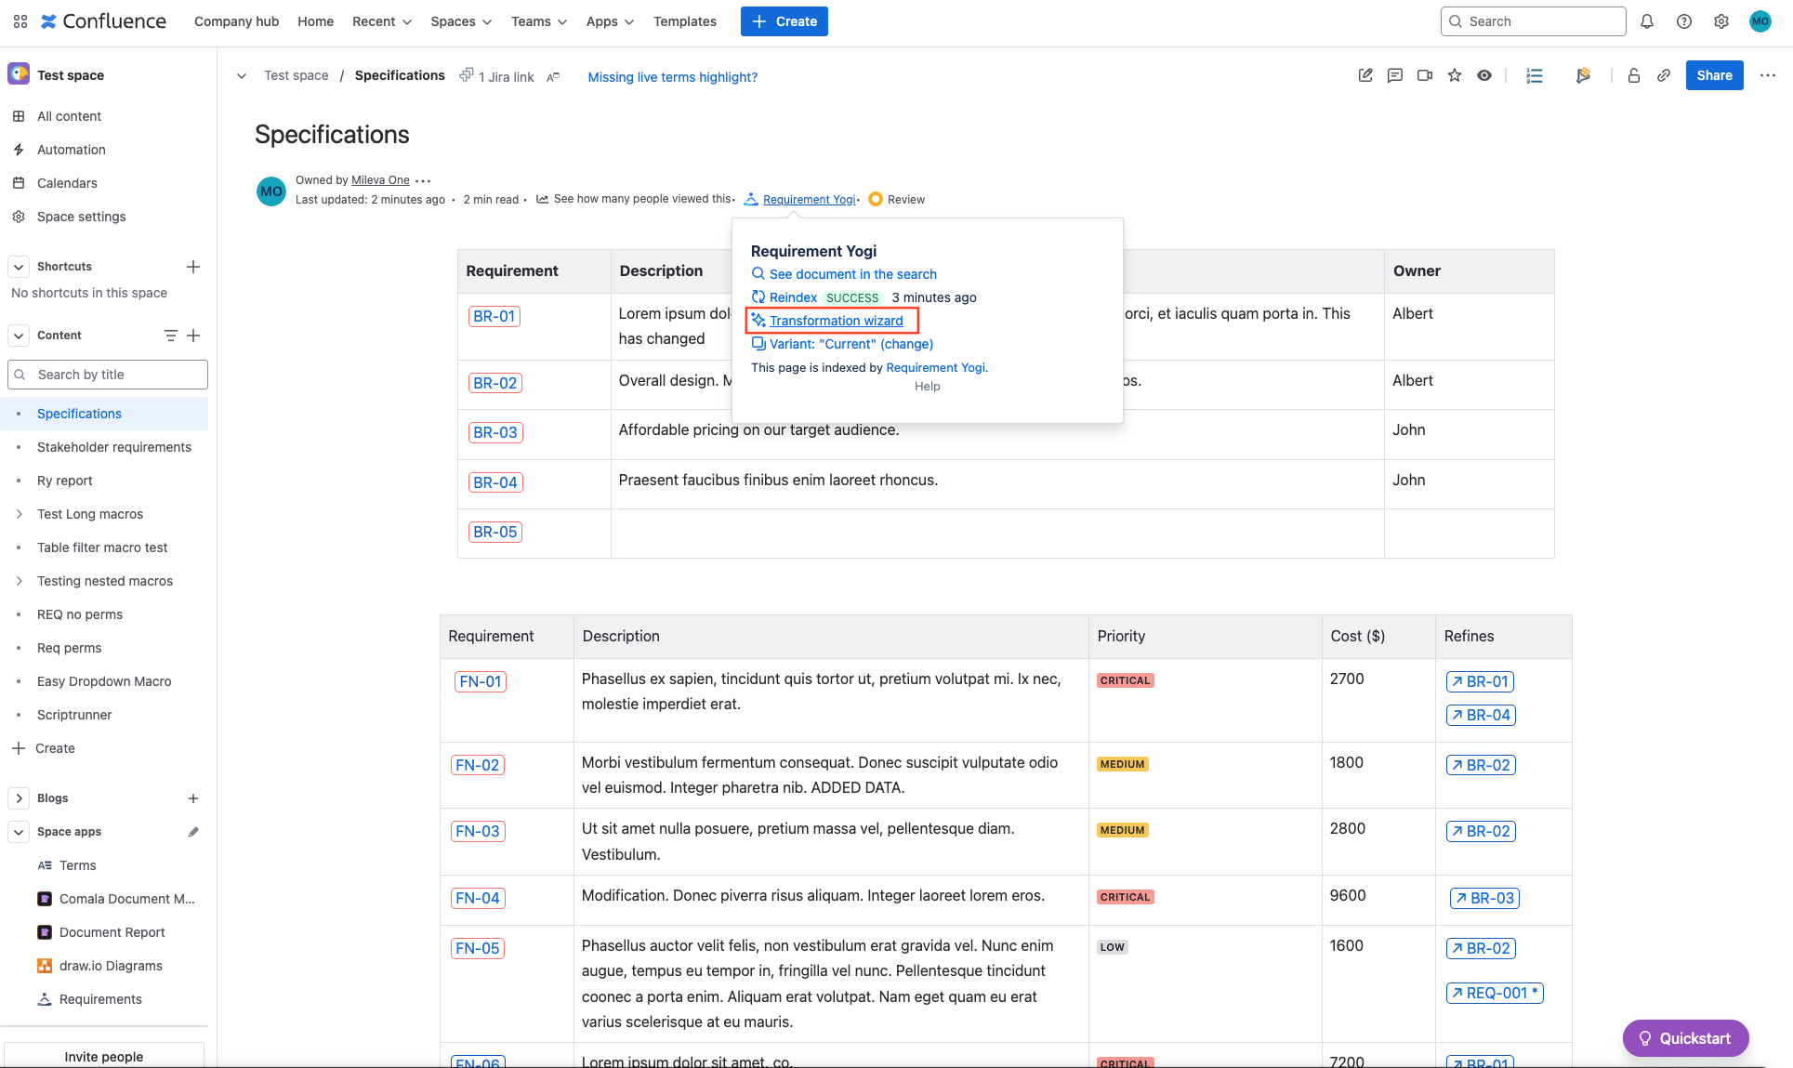Click the edit pencil beside Space apps
Image resolution: width=1793 pixels, height=1068 pixels.
(x=193, y=832)
